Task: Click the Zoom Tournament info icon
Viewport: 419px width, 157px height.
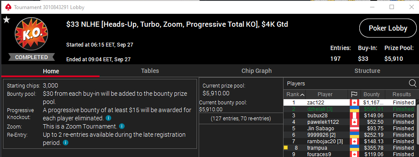Action: point(122,126)
